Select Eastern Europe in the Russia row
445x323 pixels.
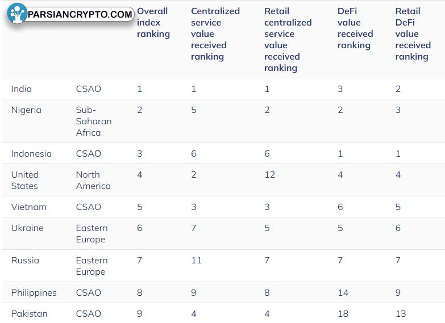[x=92, y=266]
